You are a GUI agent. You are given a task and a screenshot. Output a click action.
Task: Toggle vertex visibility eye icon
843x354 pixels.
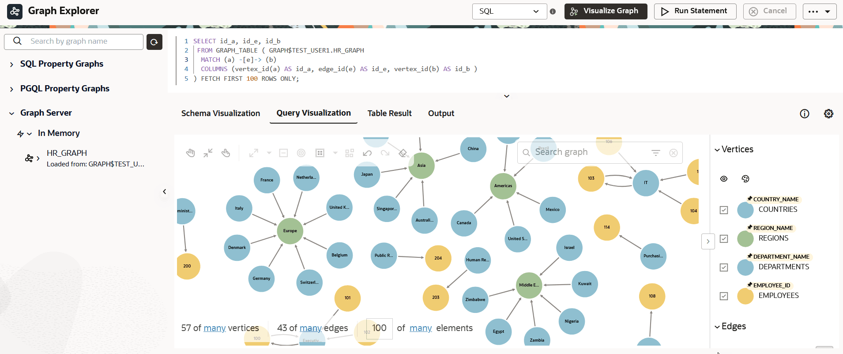point(724,179)
